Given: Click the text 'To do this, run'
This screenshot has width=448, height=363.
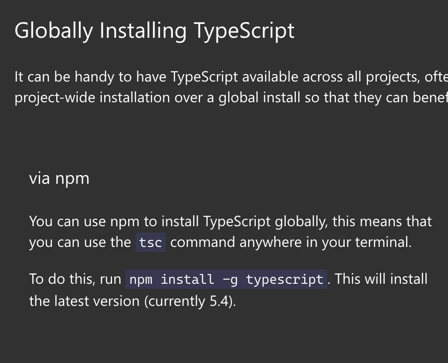Looking at the screenshot, I should tap(76, 279).
